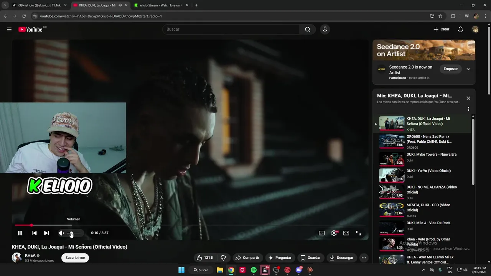The height and width of the screenshot is (276, 491).
Task: Open YouTube notifications bell
Action: point(461,30)
